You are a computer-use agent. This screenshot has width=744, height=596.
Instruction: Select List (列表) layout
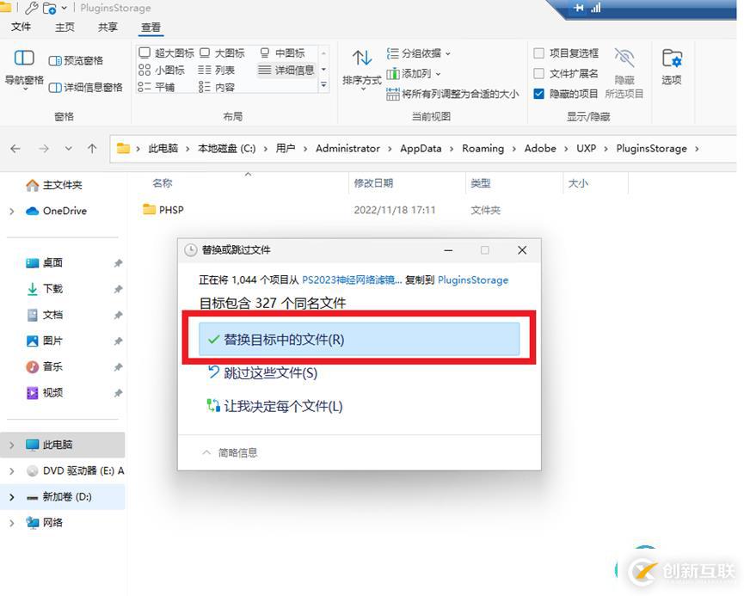(217, 71)
